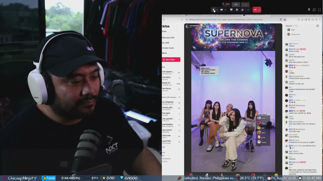This screenshot has height=181, width=323.
Task: Open the Brave Shields icon
Action: click(281, 19)
